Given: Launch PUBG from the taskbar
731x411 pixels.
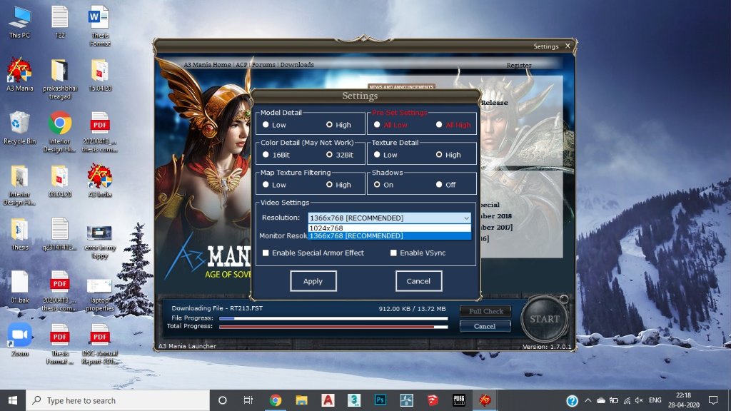Looking at the screenshot, I should click(459, 400).
